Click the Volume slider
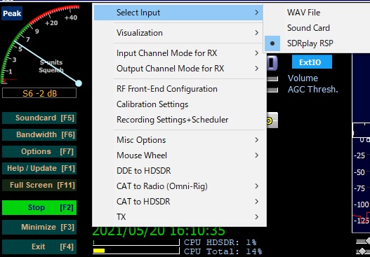 click(272, 79)
